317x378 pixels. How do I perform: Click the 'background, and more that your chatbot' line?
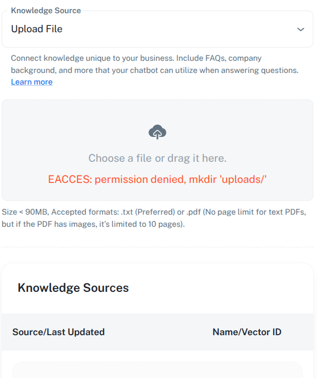[155, 70]
